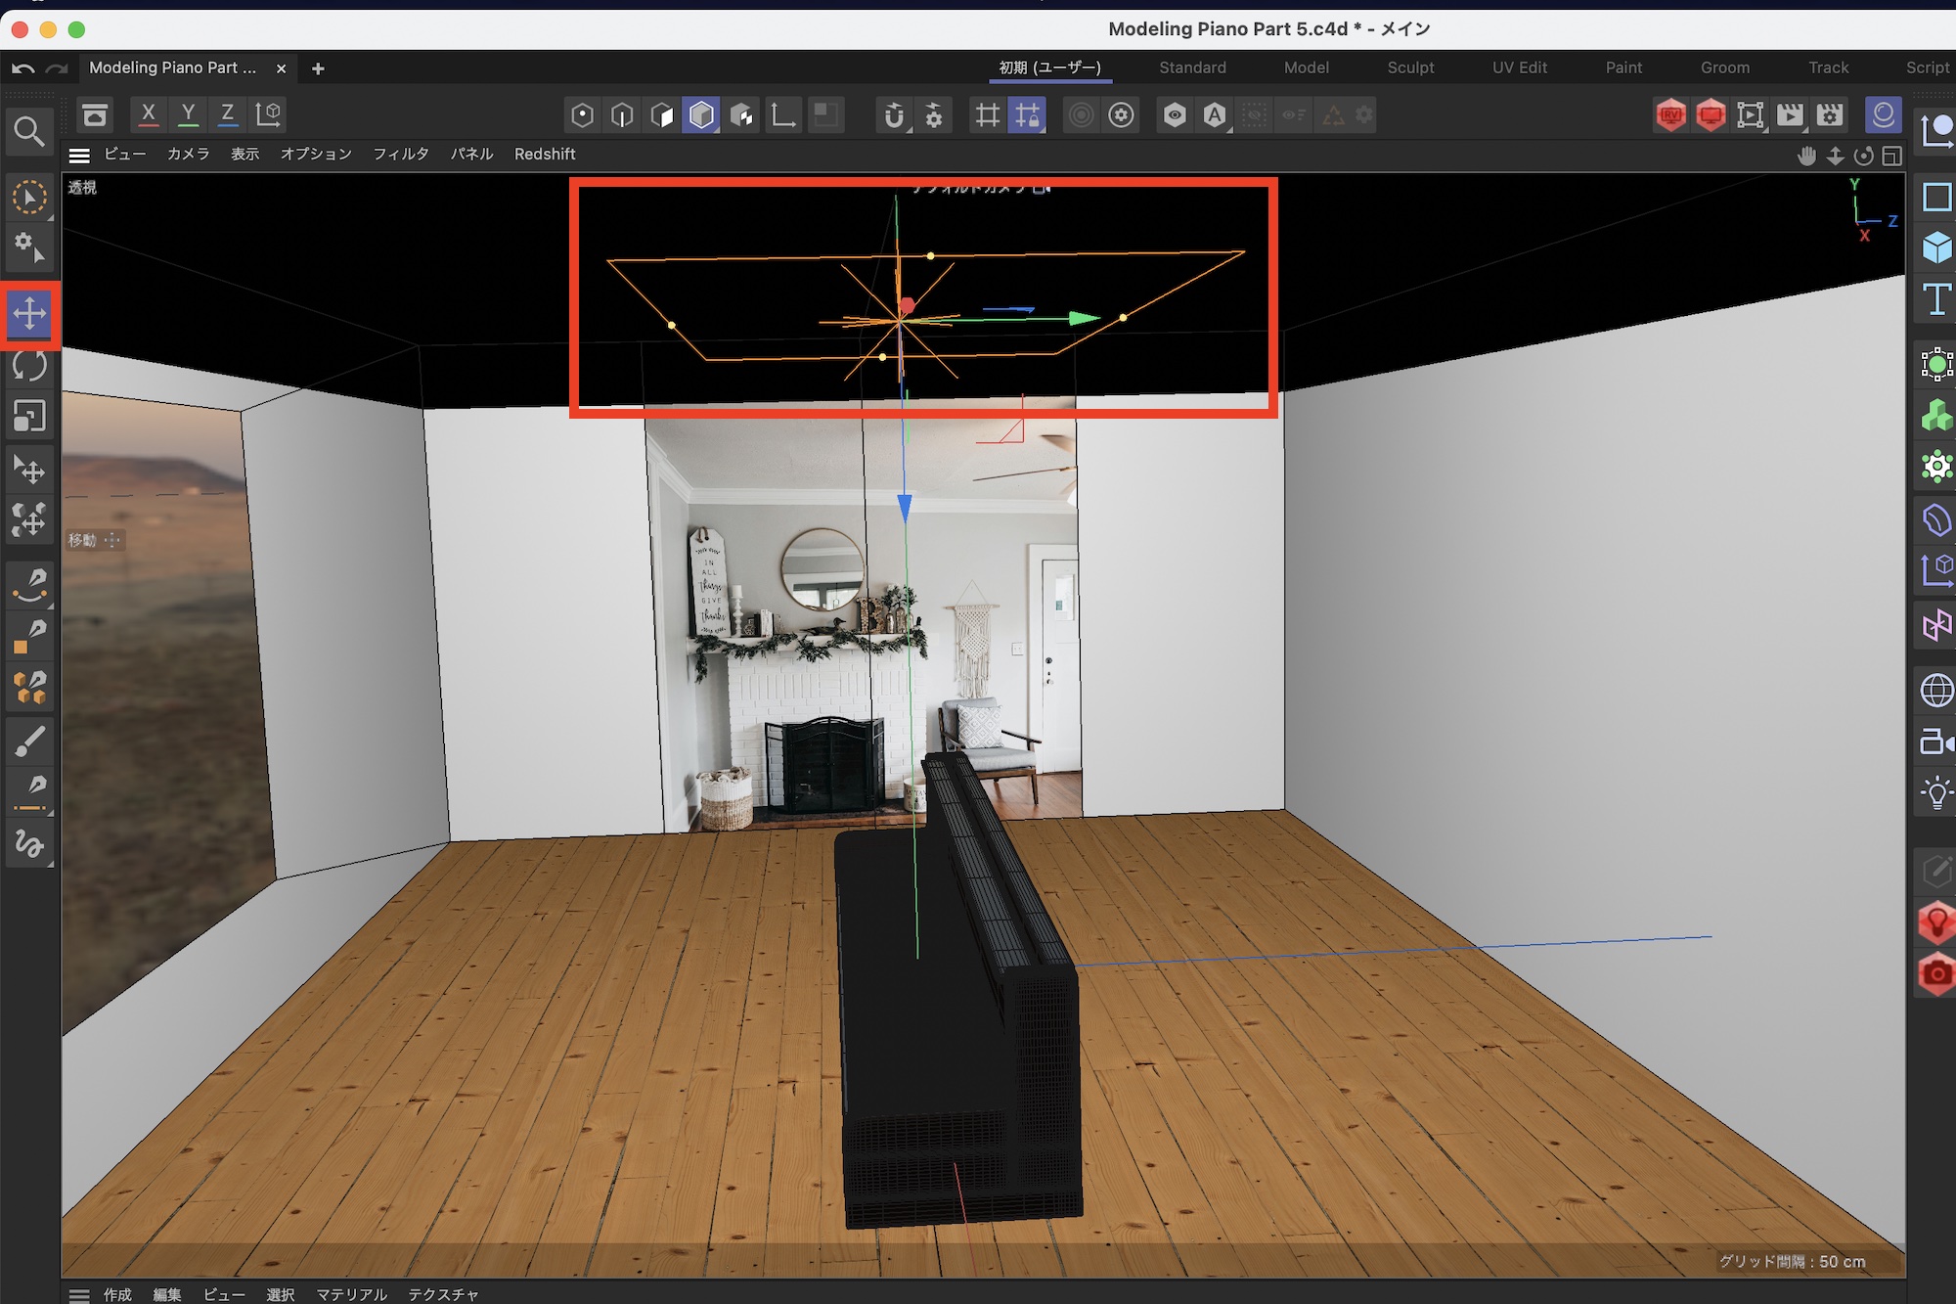Image resolution: width=1956 pixels, height=1304 pixels.
Task: Add a Light object
Action: point(1936,792)
